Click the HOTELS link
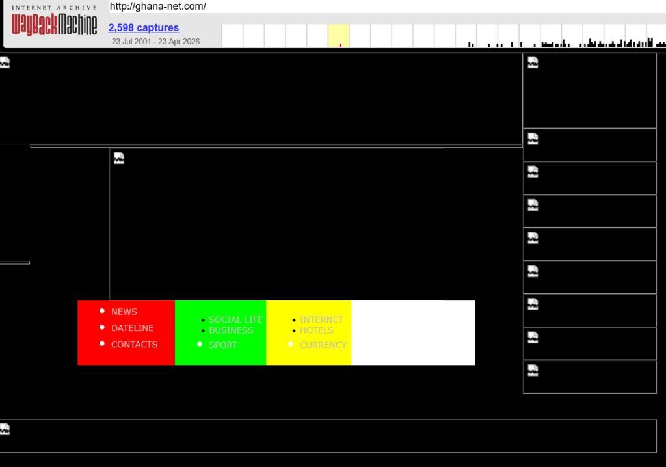The image size is (666, 467). (x=316, y=330)
